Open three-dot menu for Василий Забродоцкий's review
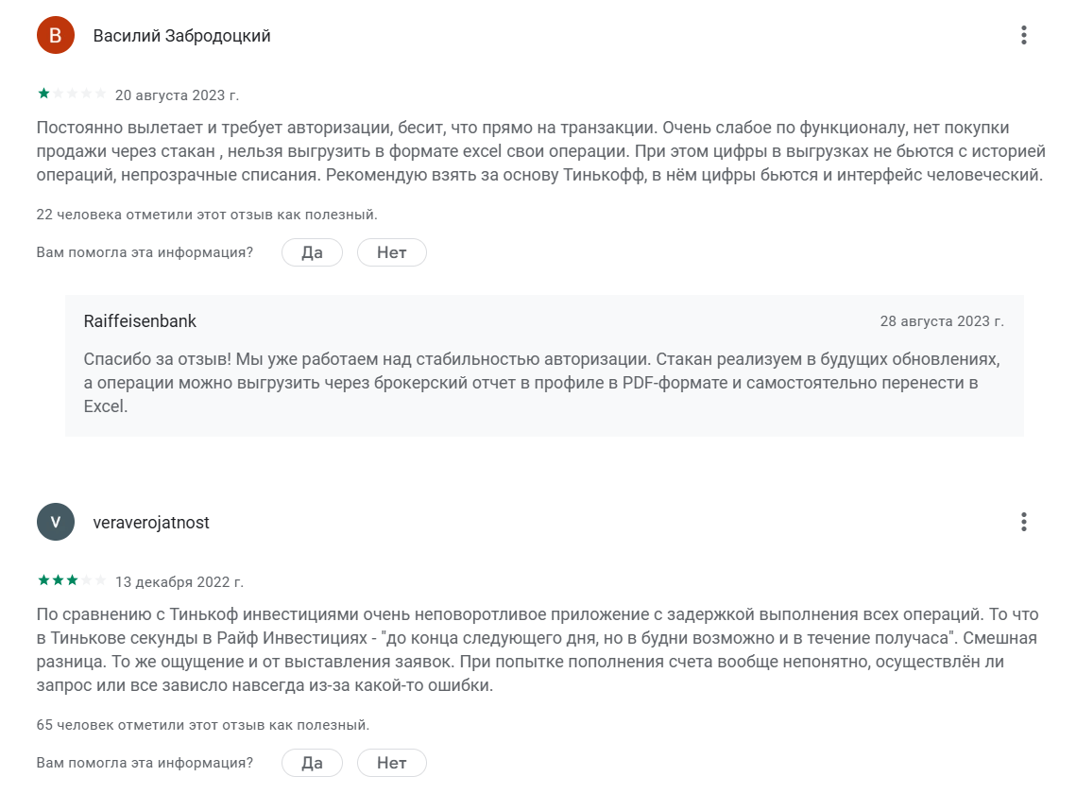This screenshot has width=1076, height=794. click(1023, 35)
